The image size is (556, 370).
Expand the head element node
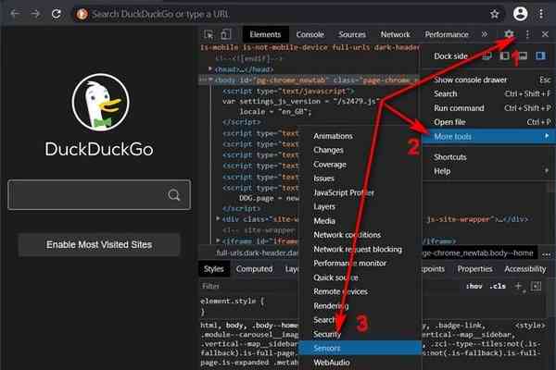click(212, 68)
